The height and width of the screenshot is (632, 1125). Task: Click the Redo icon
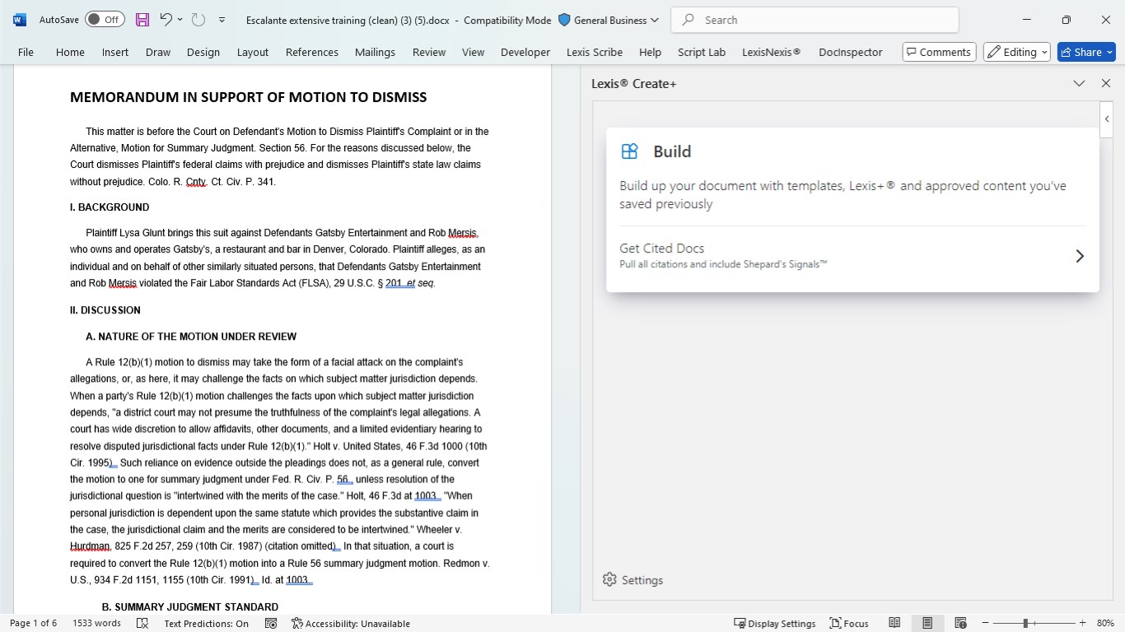pos(198,20)
